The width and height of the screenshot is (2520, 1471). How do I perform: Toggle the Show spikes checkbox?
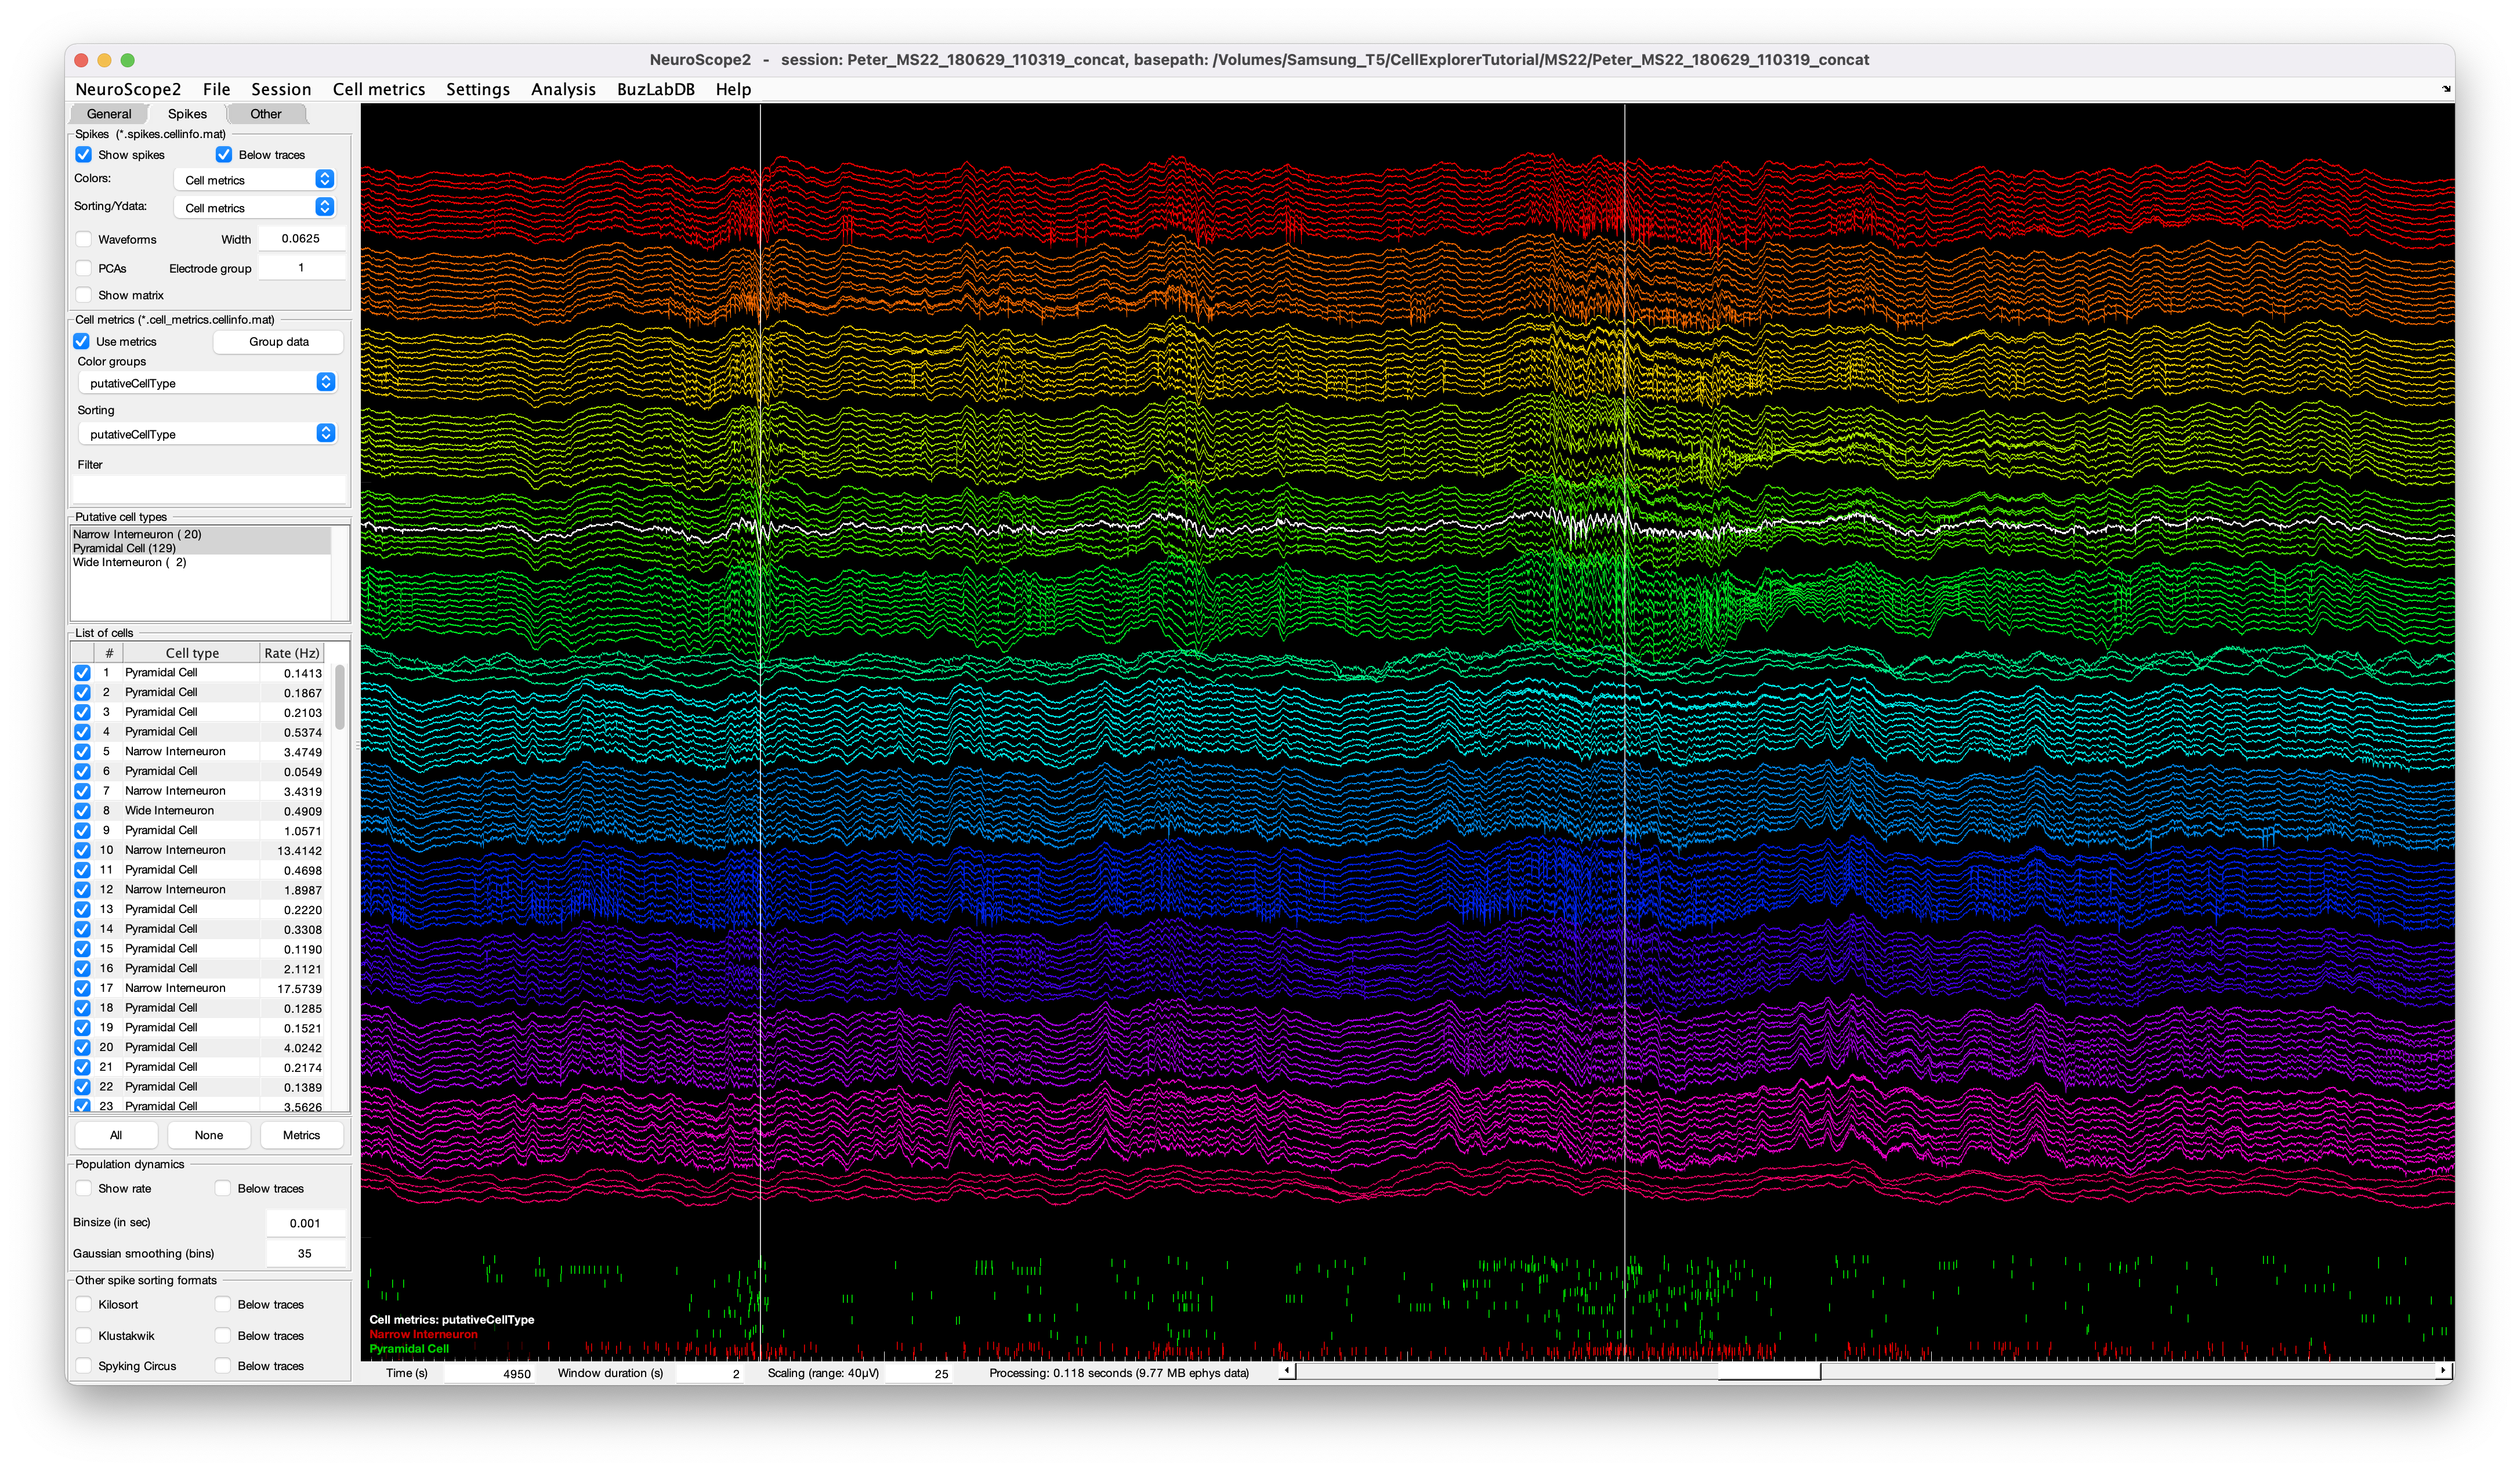click(x=84, y=155)
